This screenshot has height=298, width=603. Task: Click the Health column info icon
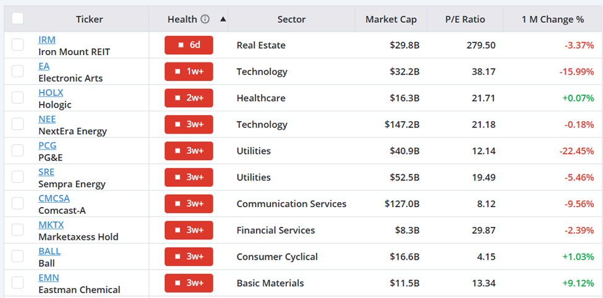point(205,19)
